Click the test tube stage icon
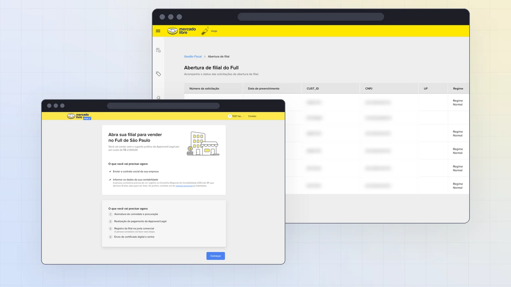511x287 pixels. 205,31
